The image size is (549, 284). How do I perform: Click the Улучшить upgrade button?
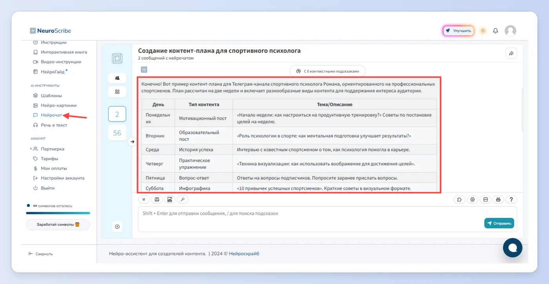coord(458,31)
